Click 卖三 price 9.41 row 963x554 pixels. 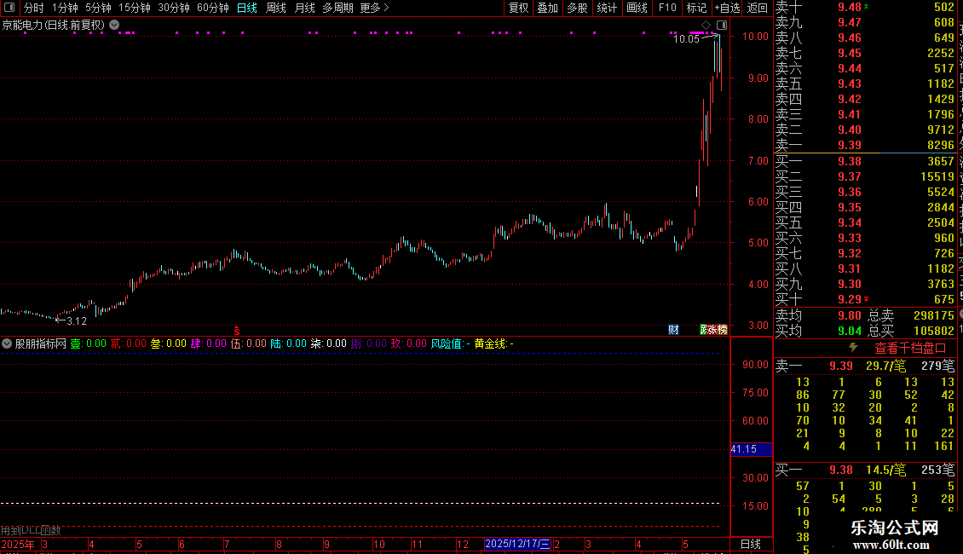coord(865,114)
